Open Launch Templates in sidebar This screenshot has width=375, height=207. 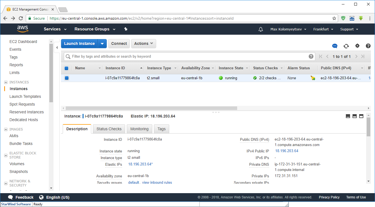[x=25, y=96]
